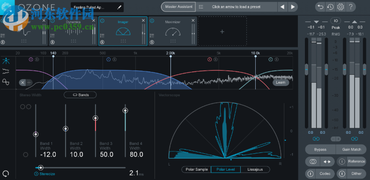Open the undo history clock icon
370x180 pixels.
click(330, 7)
